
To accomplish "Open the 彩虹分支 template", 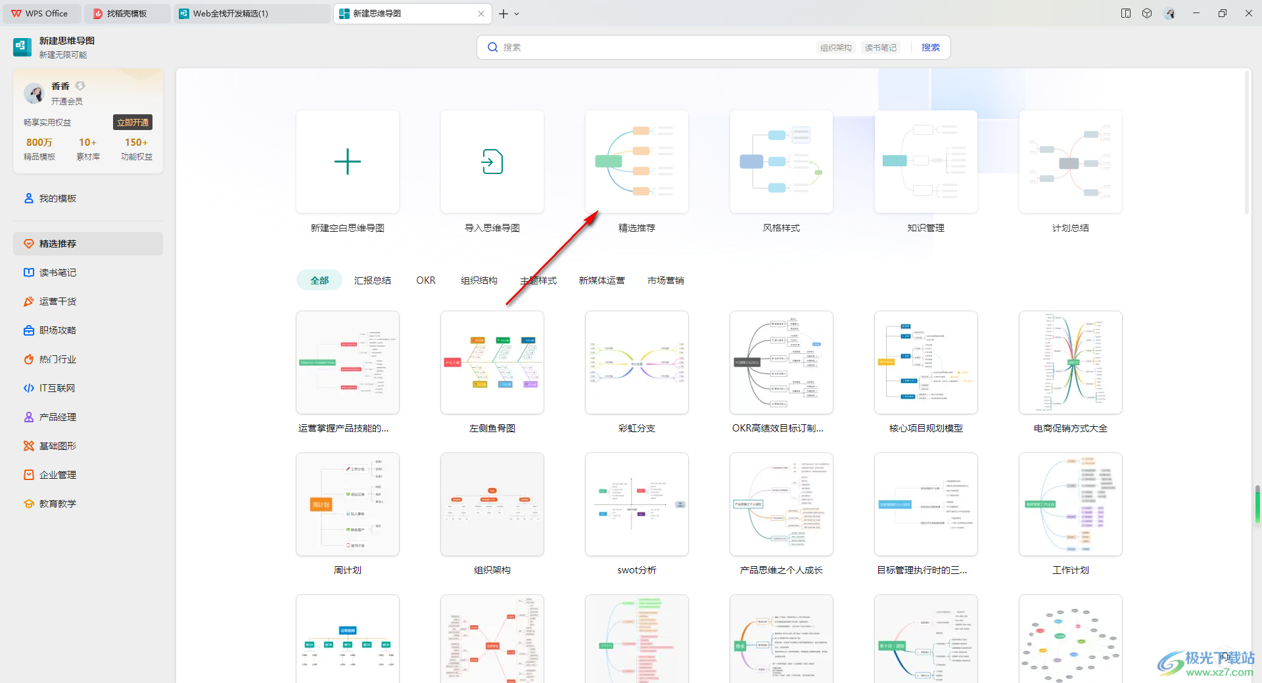I will pyautogui.click(x=637, y=363).
